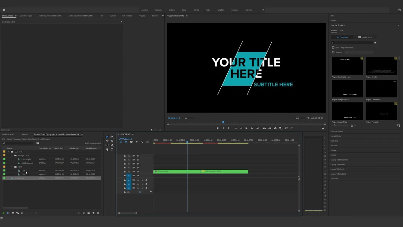Image resolution: width=403 pixels, height=227 pixels.
Task: Open the Full playback resolution dropdown
Action: 300,118
